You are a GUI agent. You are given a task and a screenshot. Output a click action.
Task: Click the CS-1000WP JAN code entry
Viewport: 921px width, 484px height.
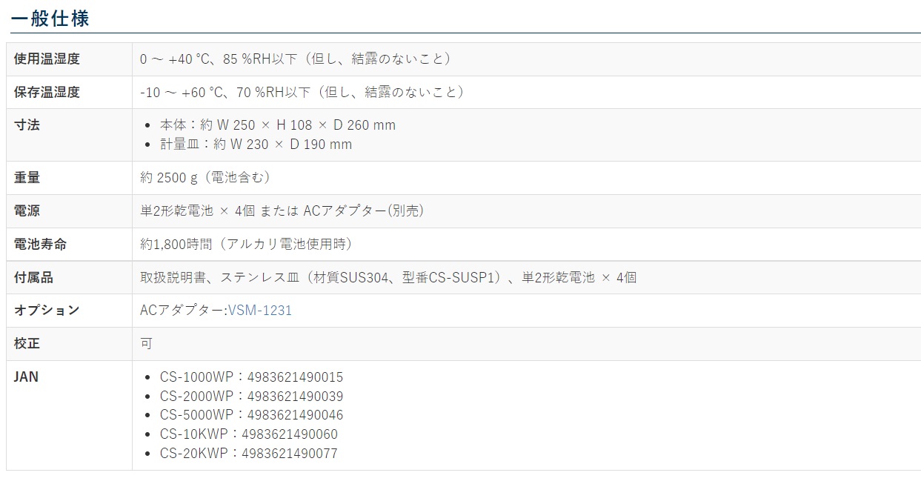point(251,377)
